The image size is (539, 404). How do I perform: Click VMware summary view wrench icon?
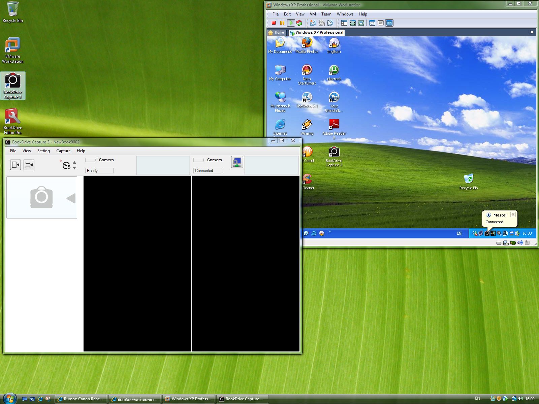[x=372, y=23]
